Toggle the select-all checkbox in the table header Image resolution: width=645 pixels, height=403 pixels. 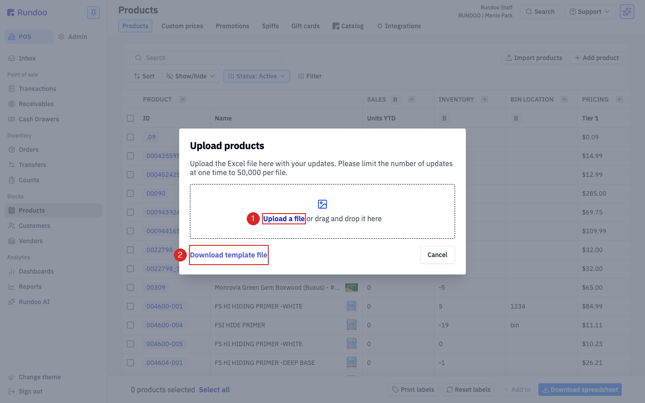130,118
